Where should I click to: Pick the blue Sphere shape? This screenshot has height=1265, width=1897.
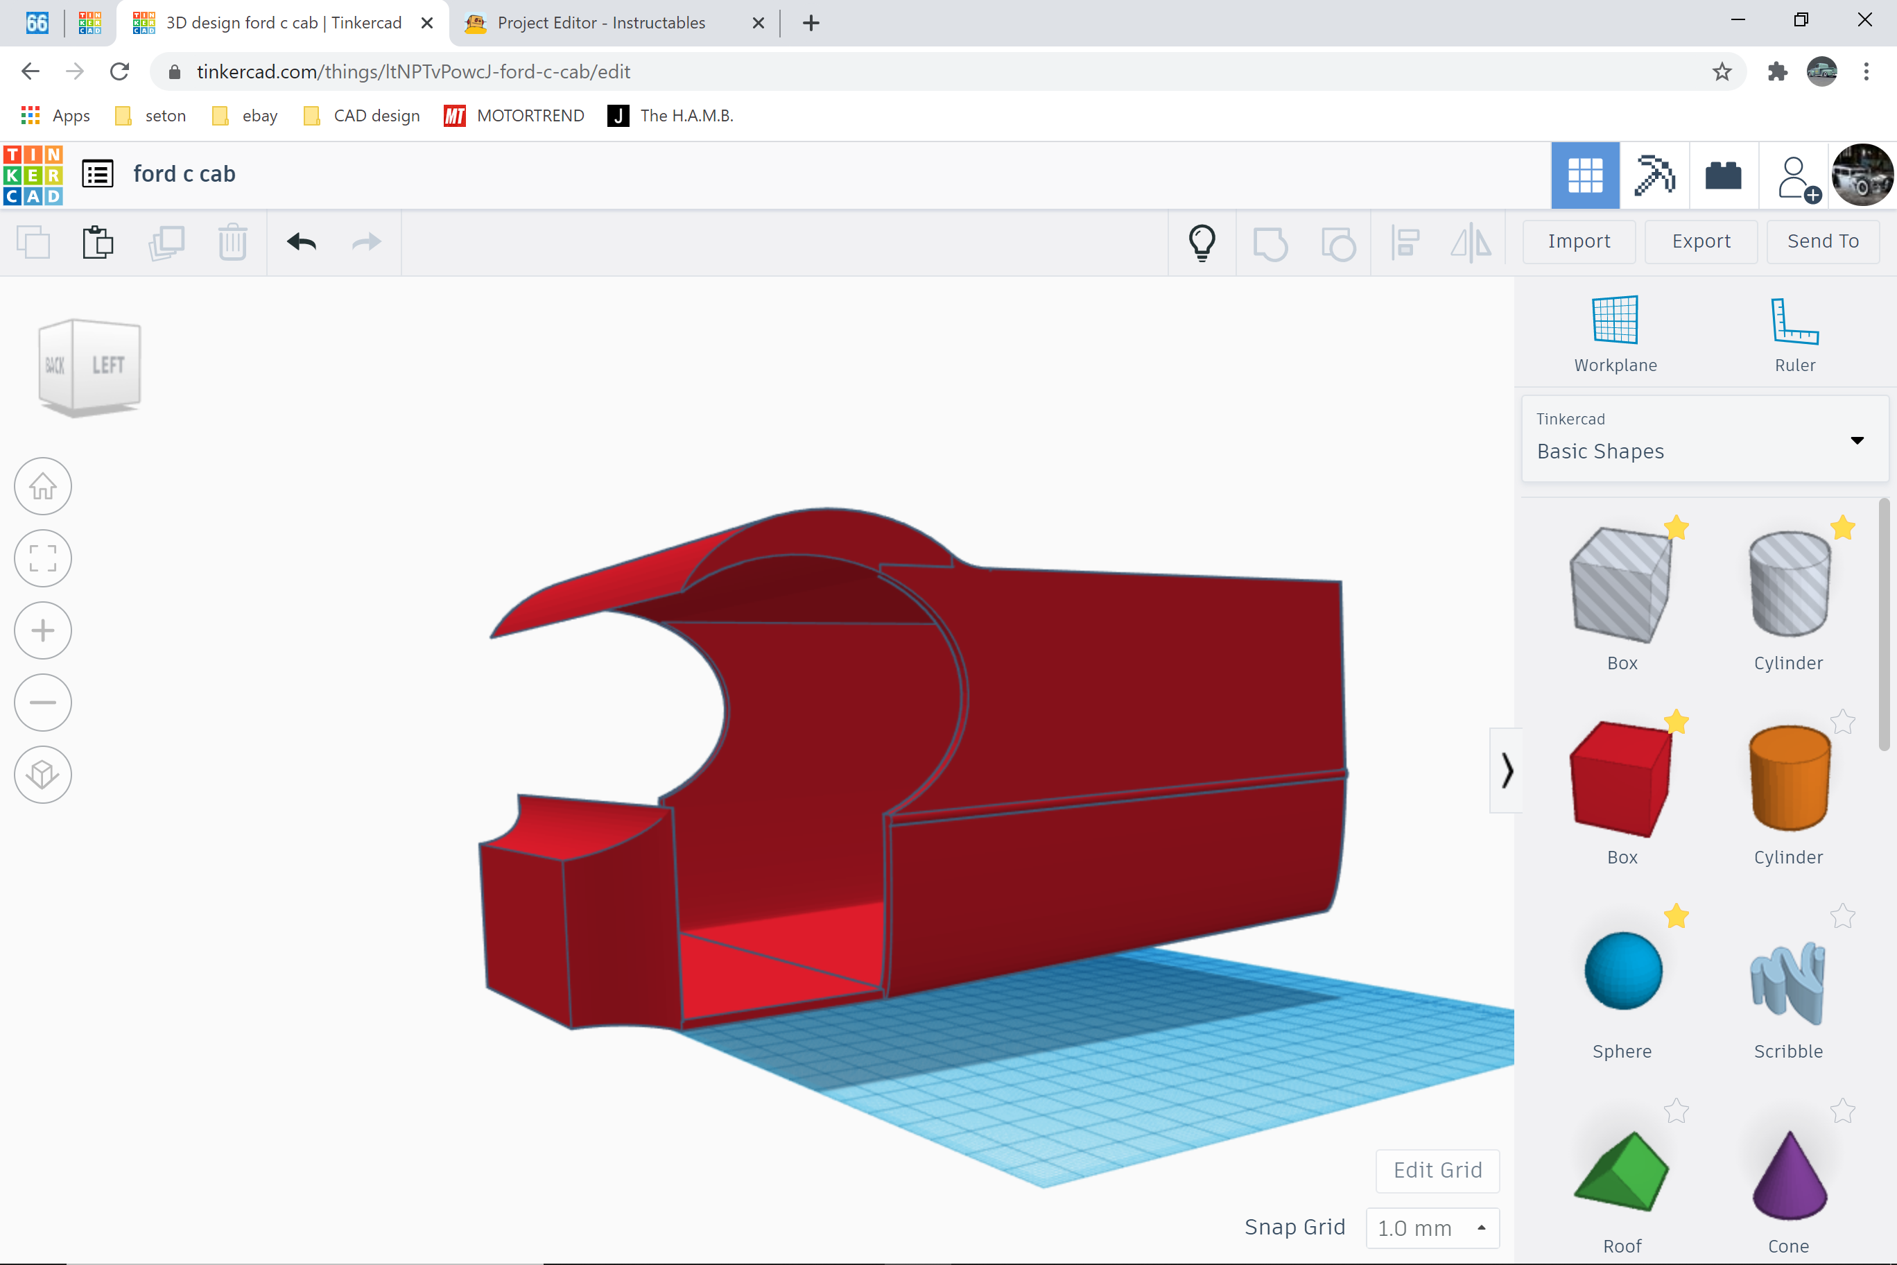pyautogui.click(x=1622, y=972)
